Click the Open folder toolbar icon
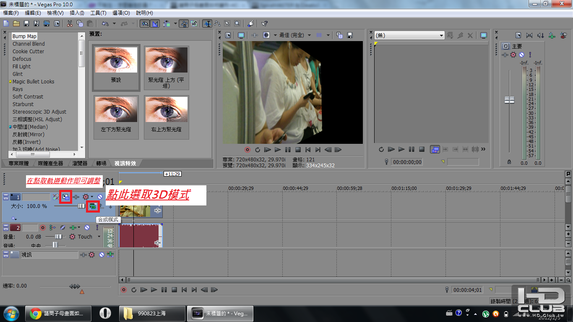 coord(16,23)
